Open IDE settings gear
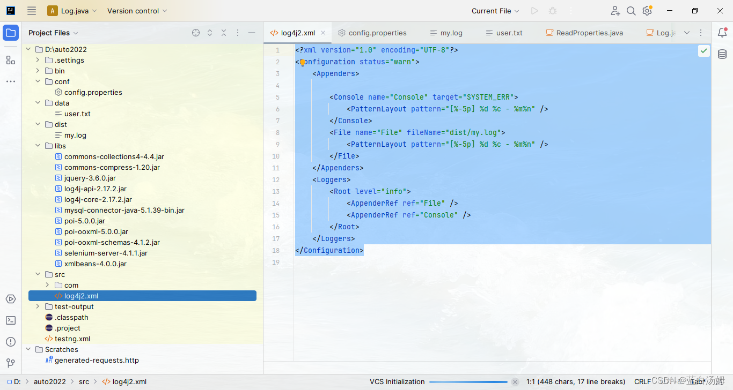The image size is (733, 390). pyautogui.click(x=648, y=11)
